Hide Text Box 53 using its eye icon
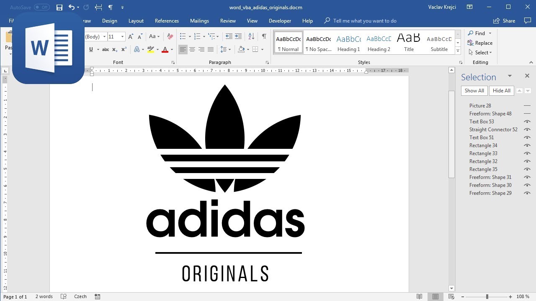The height and width of the screenshot is (301, 536). pos(527,122)
